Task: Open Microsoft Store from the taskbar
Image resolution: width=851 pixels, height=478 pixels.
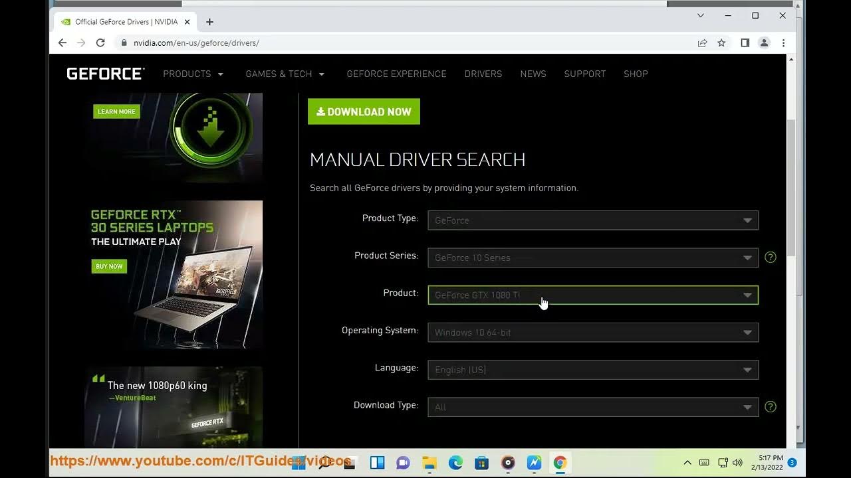Action: (481, 463)
